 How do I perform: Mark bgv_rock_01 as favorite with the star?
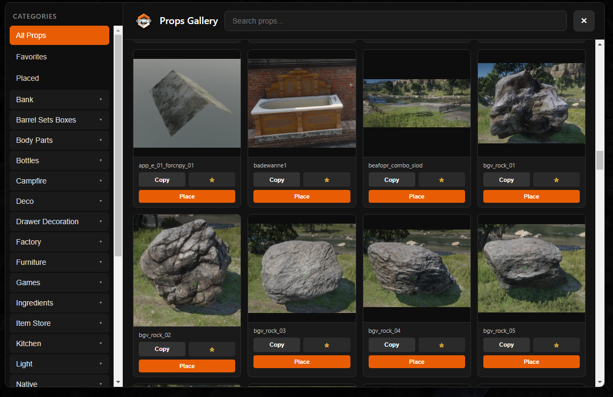pyautogui.click(x=556, y=180)
